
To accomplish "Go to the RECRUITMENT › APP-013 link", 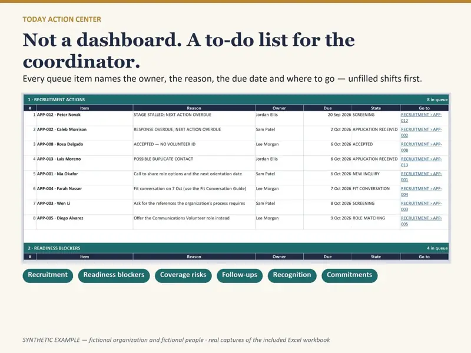I will (x=421, y=162).
